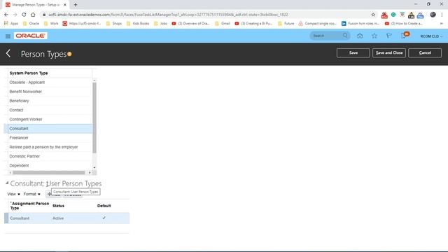Show more bookmarks overflow chevron

(x=441, y=23)
